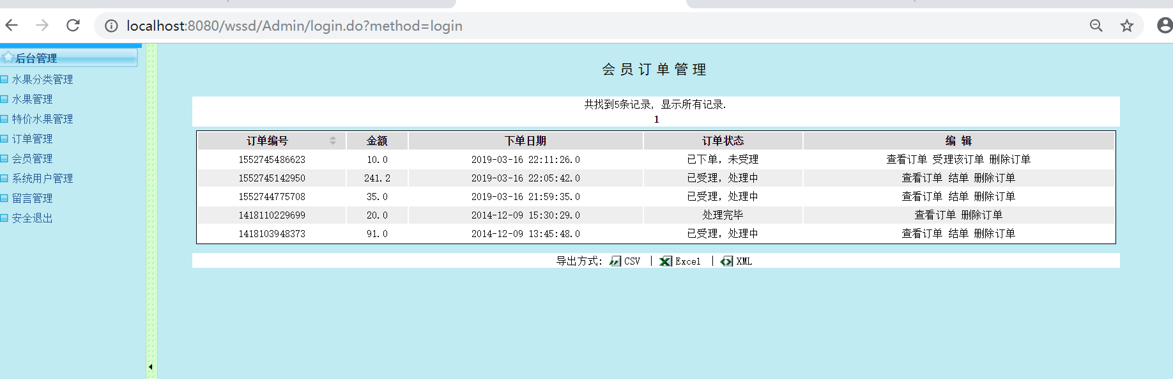
Task: View order 1552744775708 via 查看订单
Action: 922,196
